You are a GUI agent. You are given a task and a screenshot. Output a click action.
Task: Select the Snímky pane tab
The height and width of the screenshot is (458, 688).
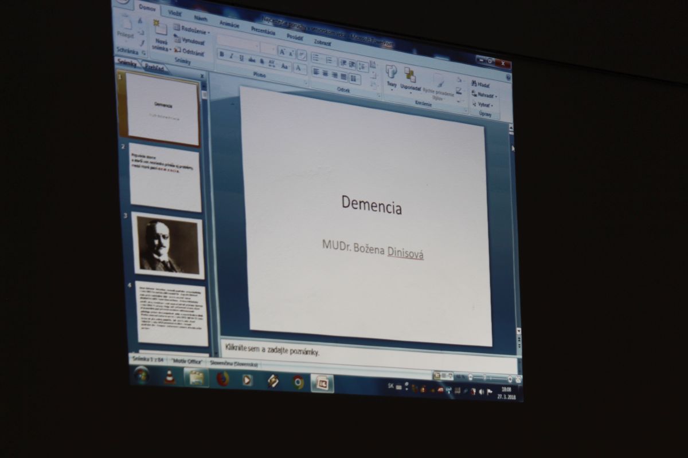[127, 64]
